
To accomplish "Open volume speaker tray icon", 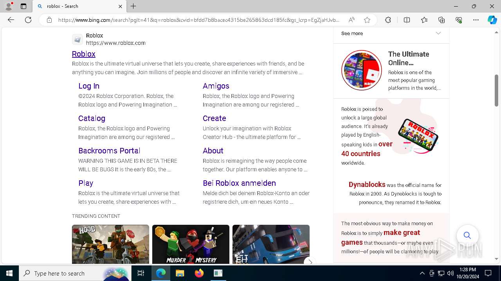I will [451, 273].
